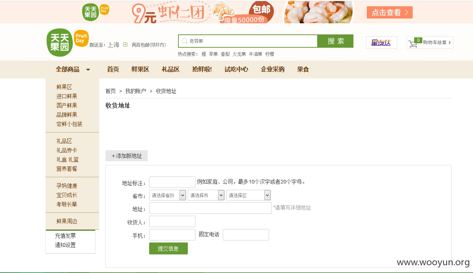Image resolution: width=473 pixels, height=273 pixels.
Task: Click 礼盒 礼篮 in left sidebar
Action: [67, 159]
